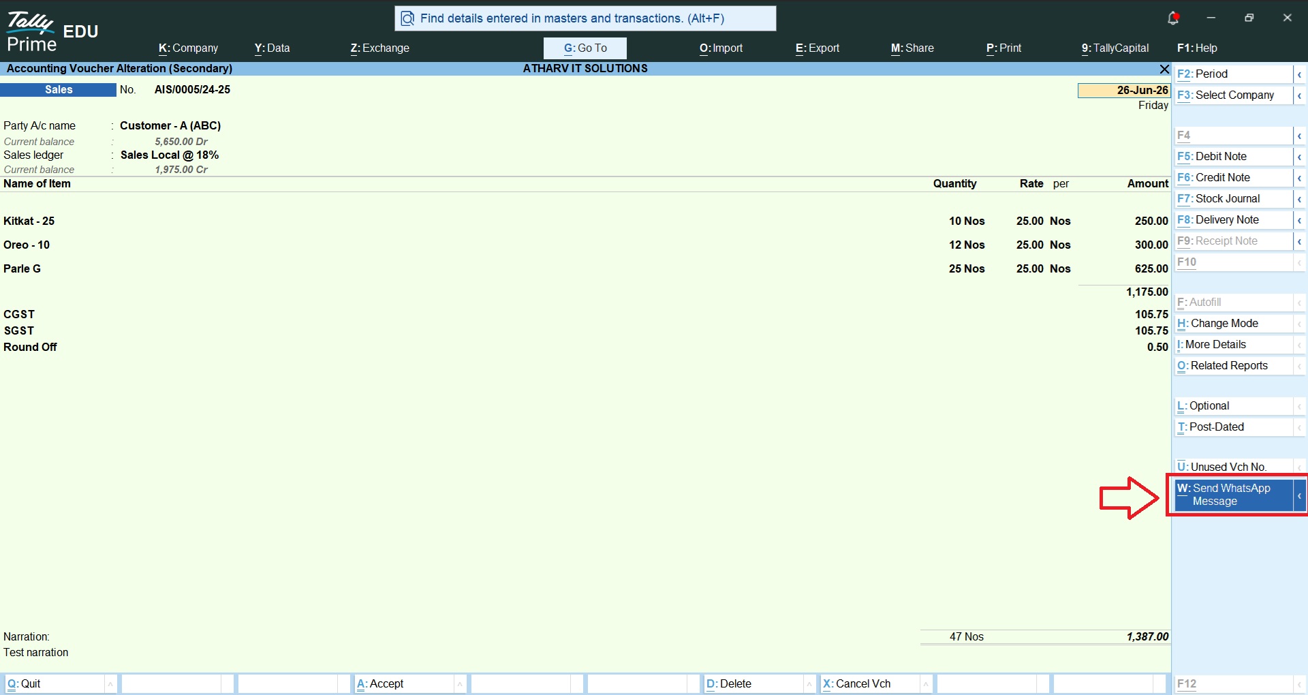Expand the F5 Debit Note chevron

coord(1299,157)
